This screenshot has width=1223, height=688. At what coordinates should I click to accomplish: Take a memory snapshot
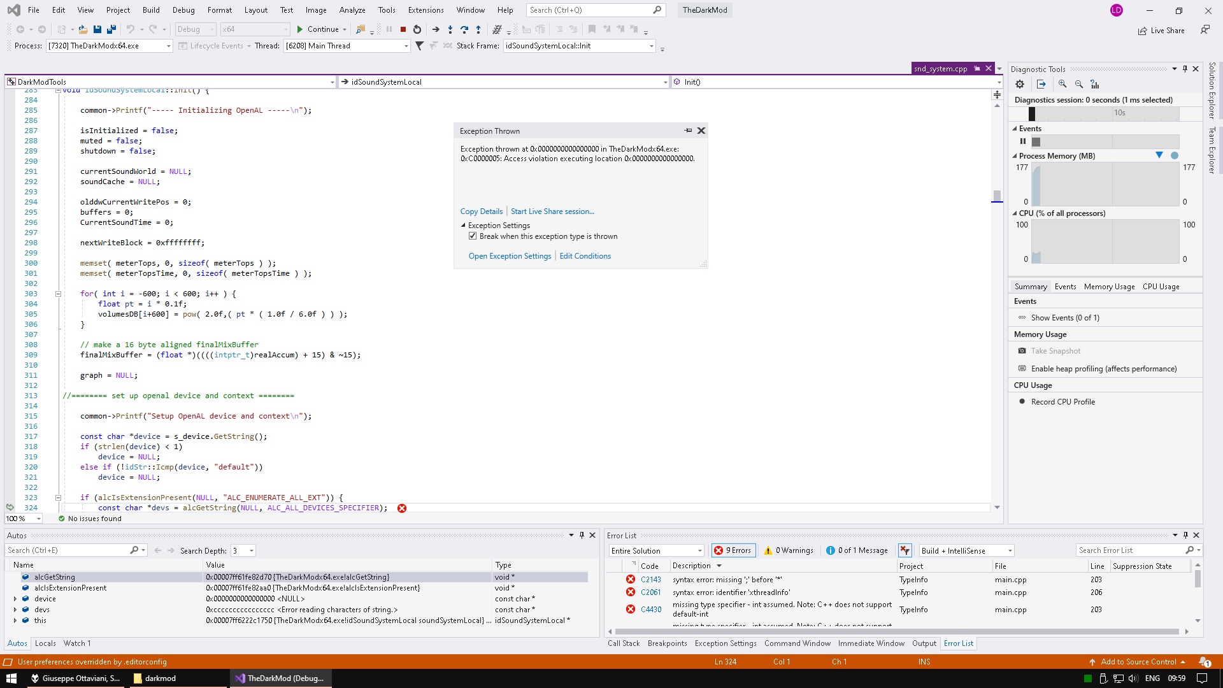coord(1055,351)
